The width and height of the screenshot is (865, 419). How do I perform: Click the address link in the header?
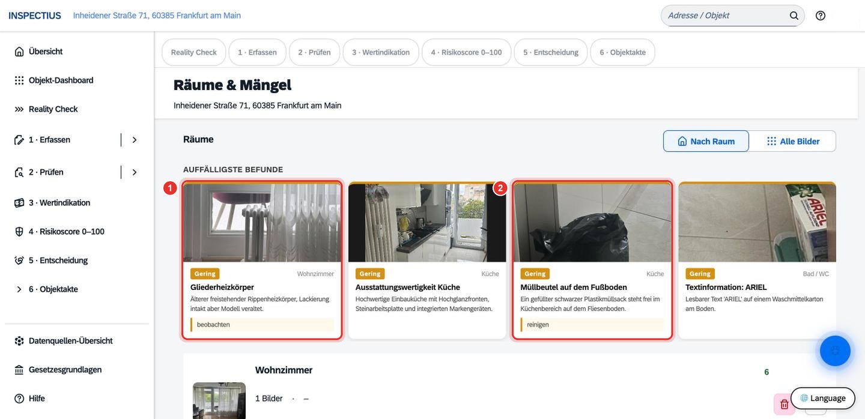pyautogui.click(x=157, y=16)
